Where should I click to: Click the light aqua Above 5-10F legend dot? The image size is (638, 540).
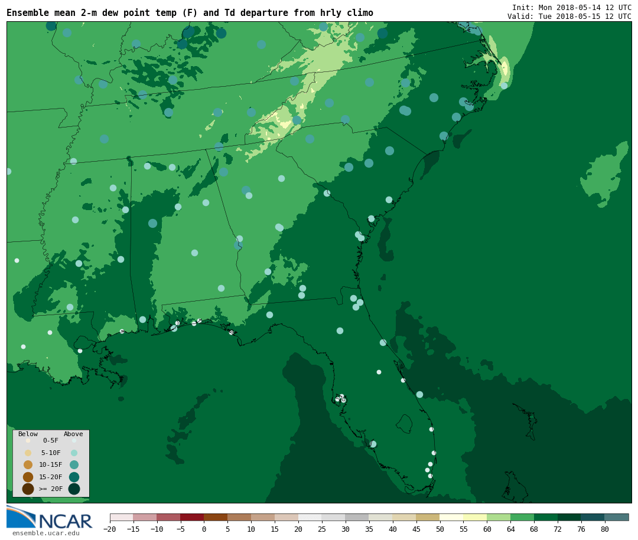[74, 453]
